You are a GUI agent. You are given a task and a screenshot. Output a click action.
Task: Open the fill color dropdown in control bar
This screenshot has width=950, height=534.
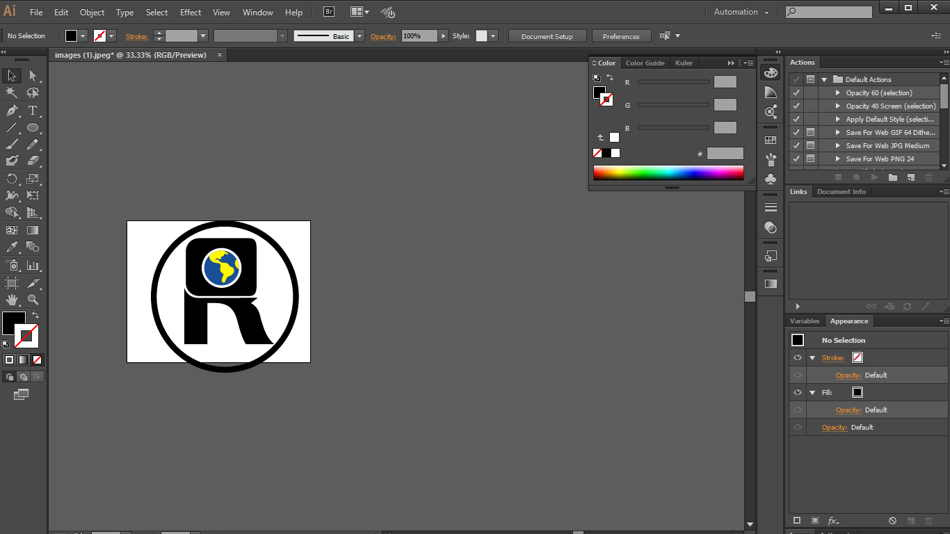(83, 36)
